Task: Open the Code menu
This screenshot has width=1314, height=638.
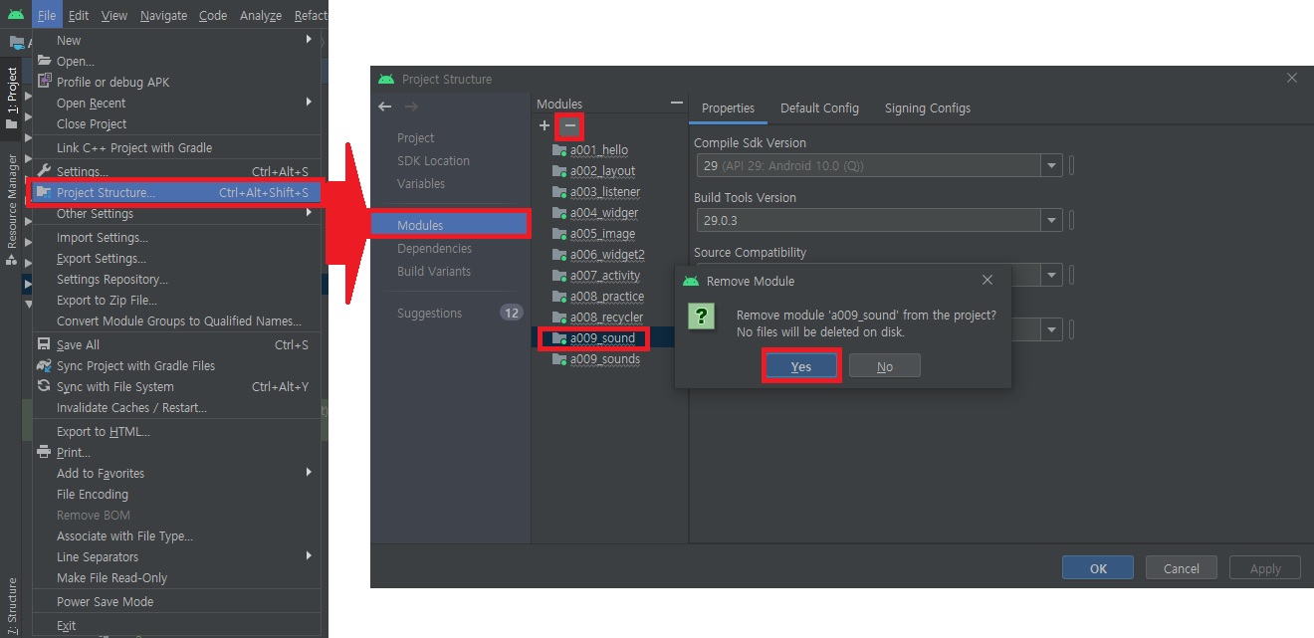Action: 213,15
